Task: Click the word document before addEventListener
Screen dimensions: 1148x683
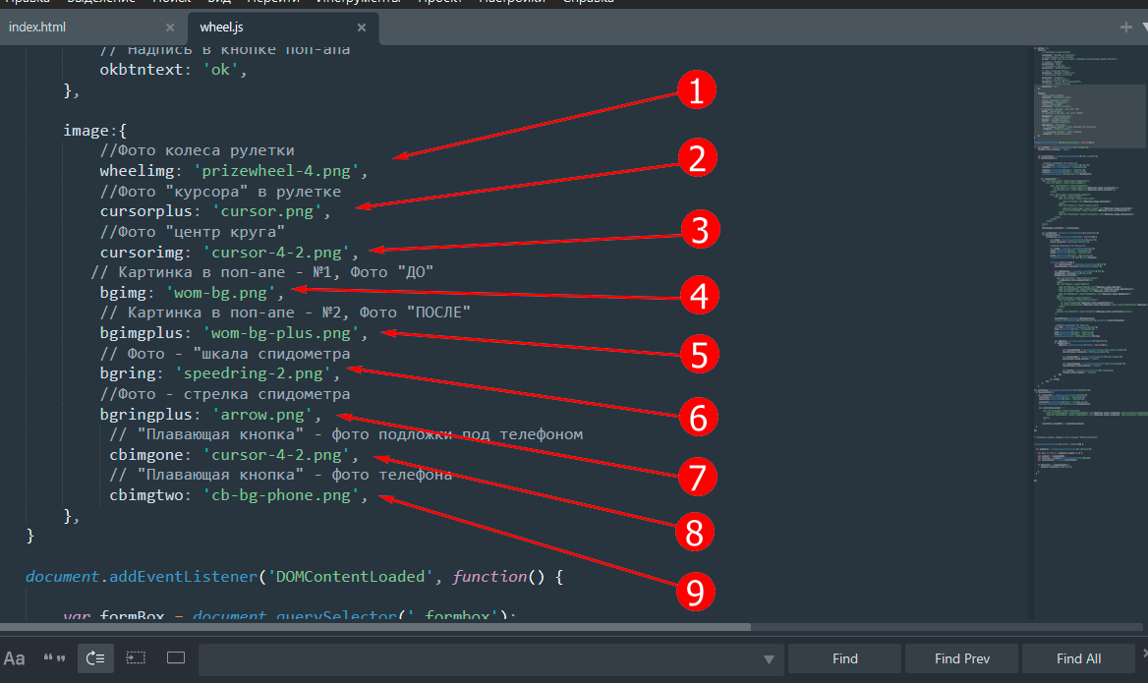Action: coord(62,577)
